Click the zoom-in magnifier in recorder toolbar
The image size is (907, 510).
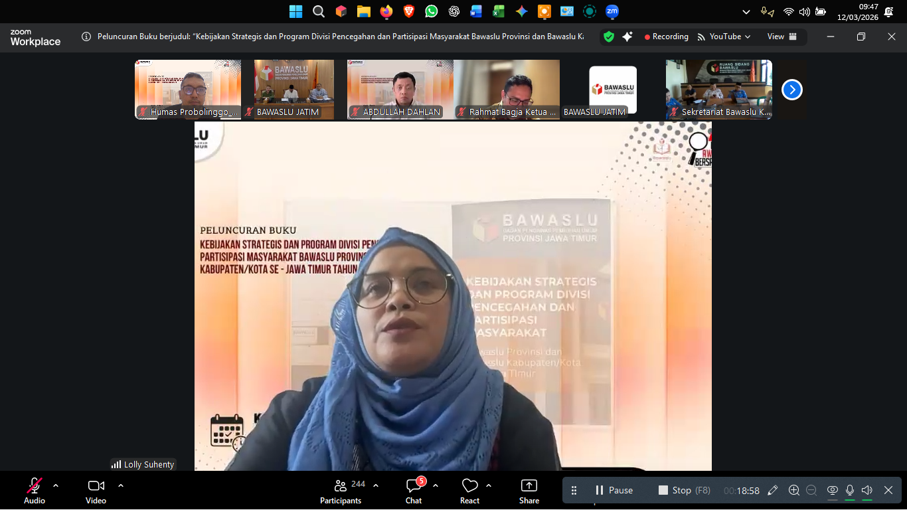(x=793, y=490)
